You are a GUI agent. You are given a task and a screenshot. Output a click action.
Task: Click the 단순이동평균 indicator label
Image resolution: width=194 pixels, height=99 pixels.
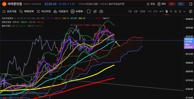coord(8,18)
